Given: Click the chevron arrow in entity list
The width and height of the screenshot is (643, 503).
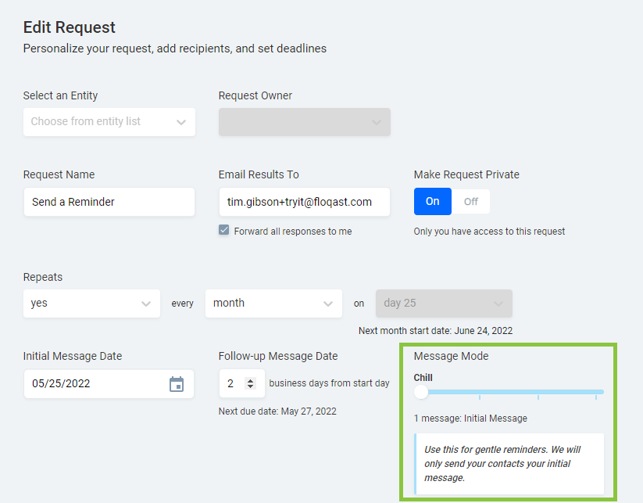Looking at the screenshot, I should 181,122.
